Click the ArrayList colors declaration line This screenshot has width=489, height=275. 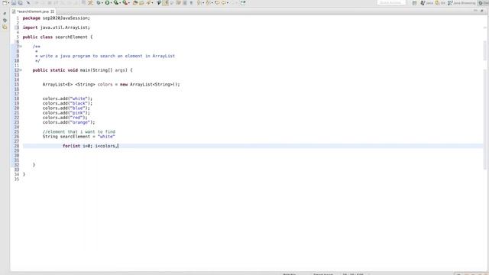pos(111,84)
